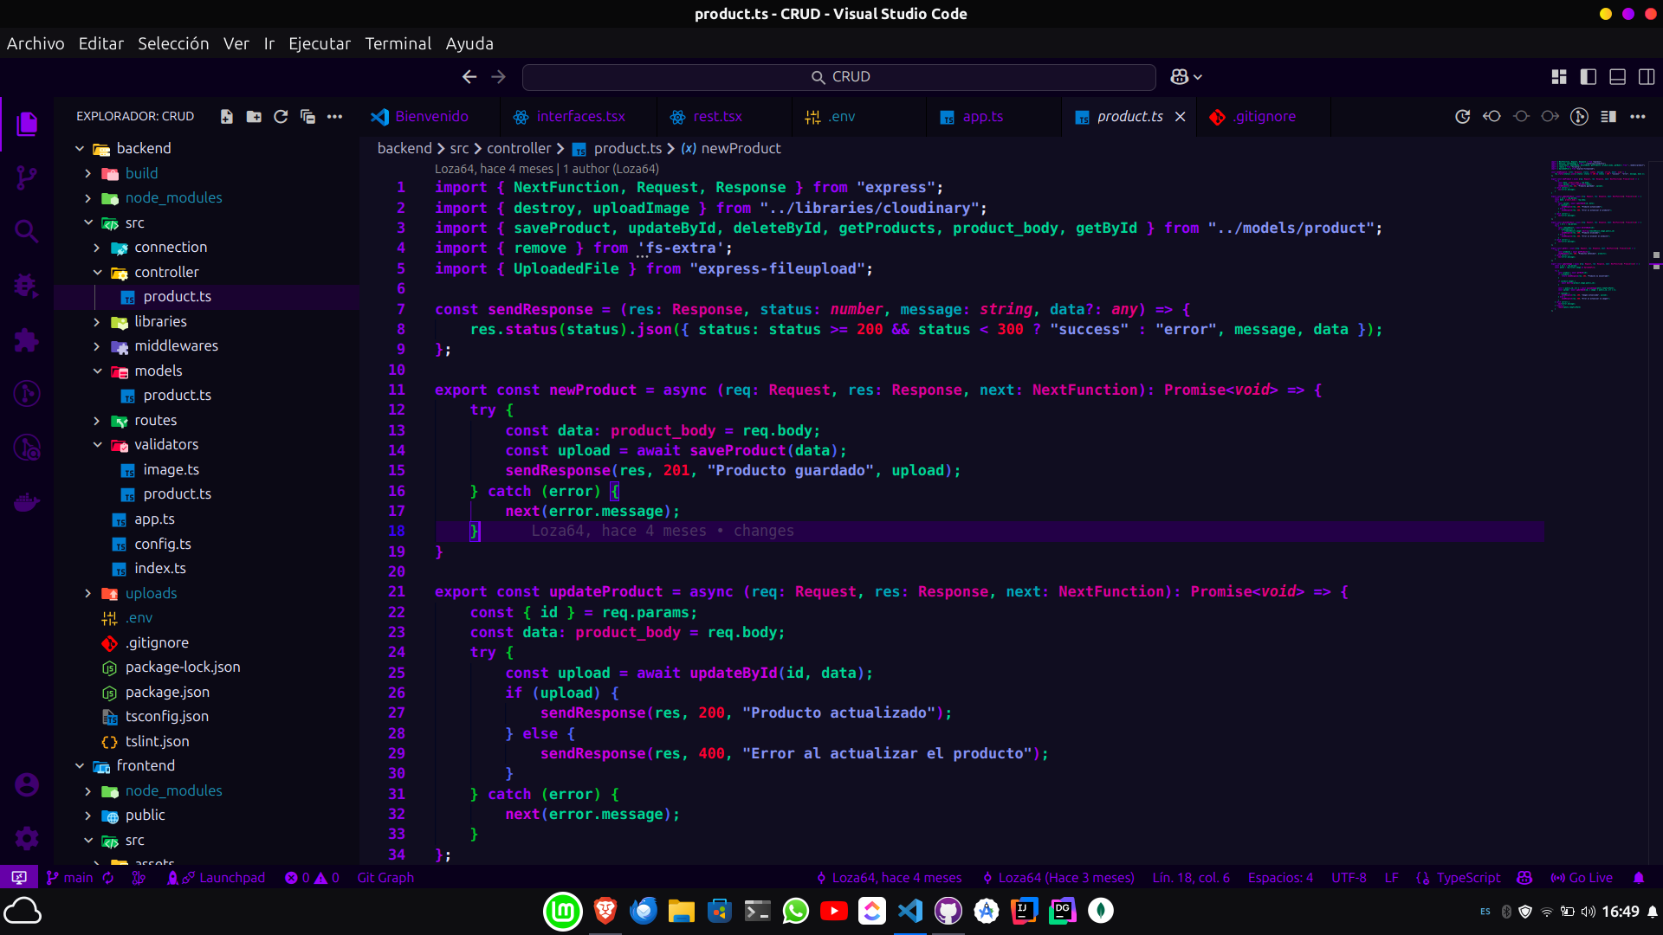Open the Ejecutar menu

coord(320,43)
